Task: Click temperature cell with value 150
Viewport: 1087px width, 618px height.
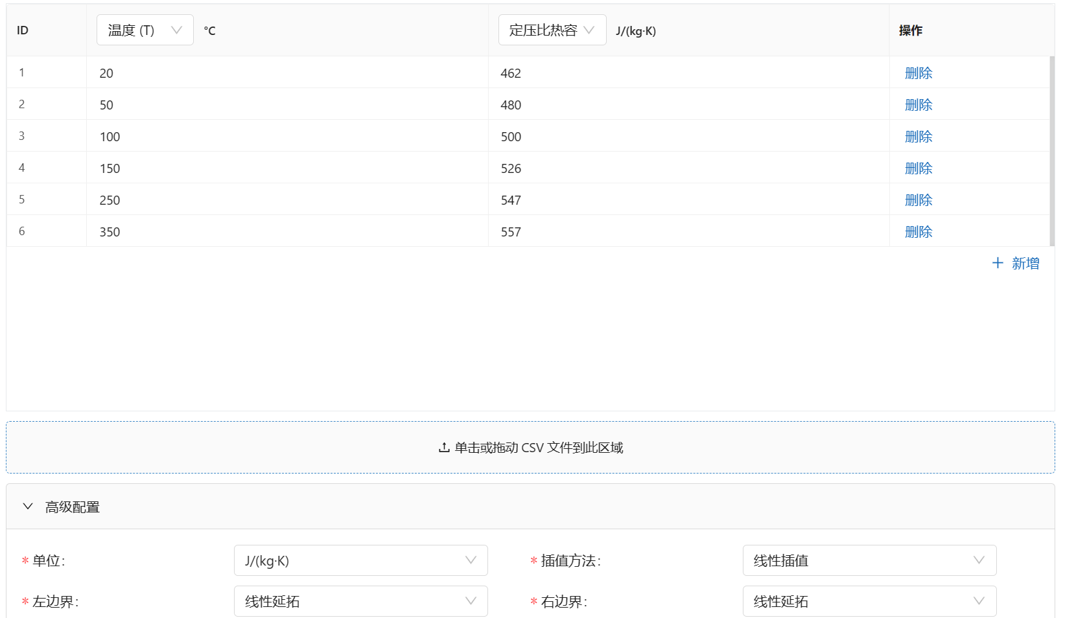Action: click(287, 168)
